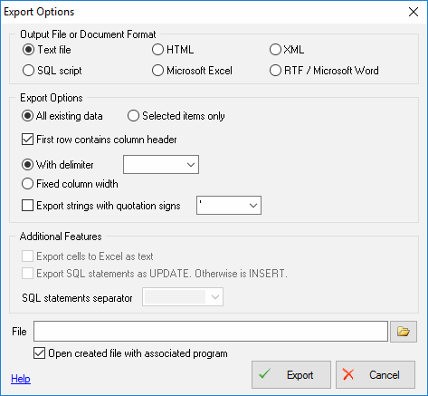The image size is (428, 396).
Task: Click the folder browse icon next to File
Action: pos(404,332)
